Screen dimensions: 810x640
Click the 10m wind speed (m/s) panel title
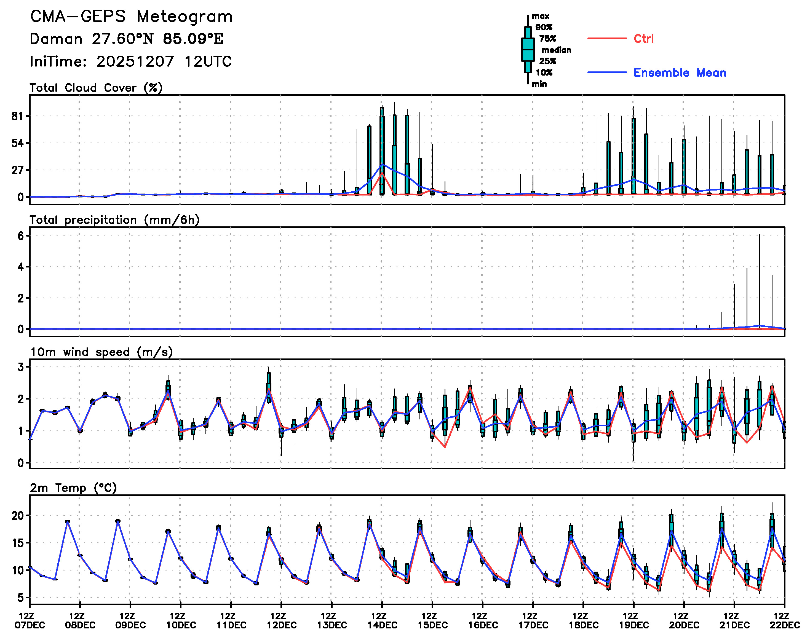pyautogui.click(x=101, y=352)
